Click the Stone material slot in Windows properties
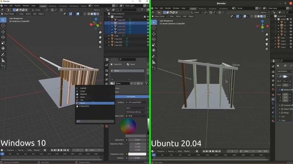 click(127, 71)
